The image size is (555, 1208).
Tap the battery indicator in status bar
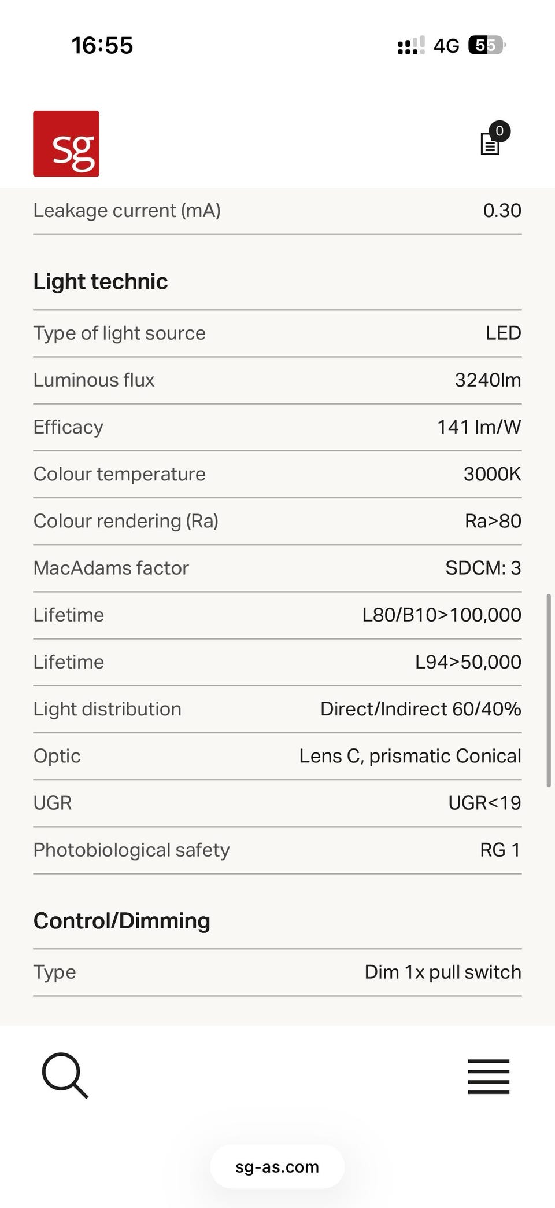point(487,45)
